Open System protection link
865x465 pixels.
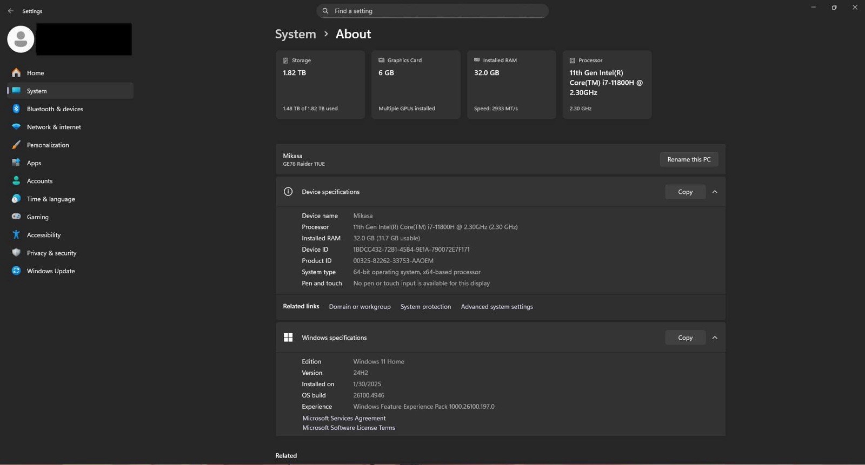(x=425, y=306)
